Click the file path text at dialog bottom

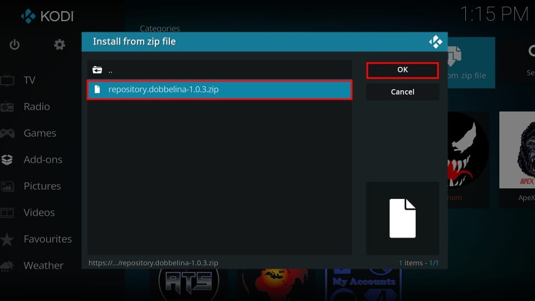(153, 263)
